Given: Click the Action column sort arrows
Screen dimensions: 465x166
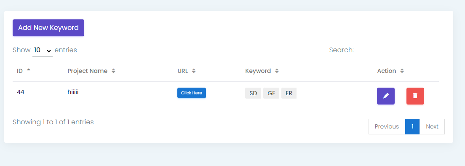Looking at the screenshot, I should pyautogui.click(x=402, y=71).
